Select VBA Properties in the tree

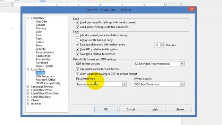pyautogui.click(x=45, y=76)
